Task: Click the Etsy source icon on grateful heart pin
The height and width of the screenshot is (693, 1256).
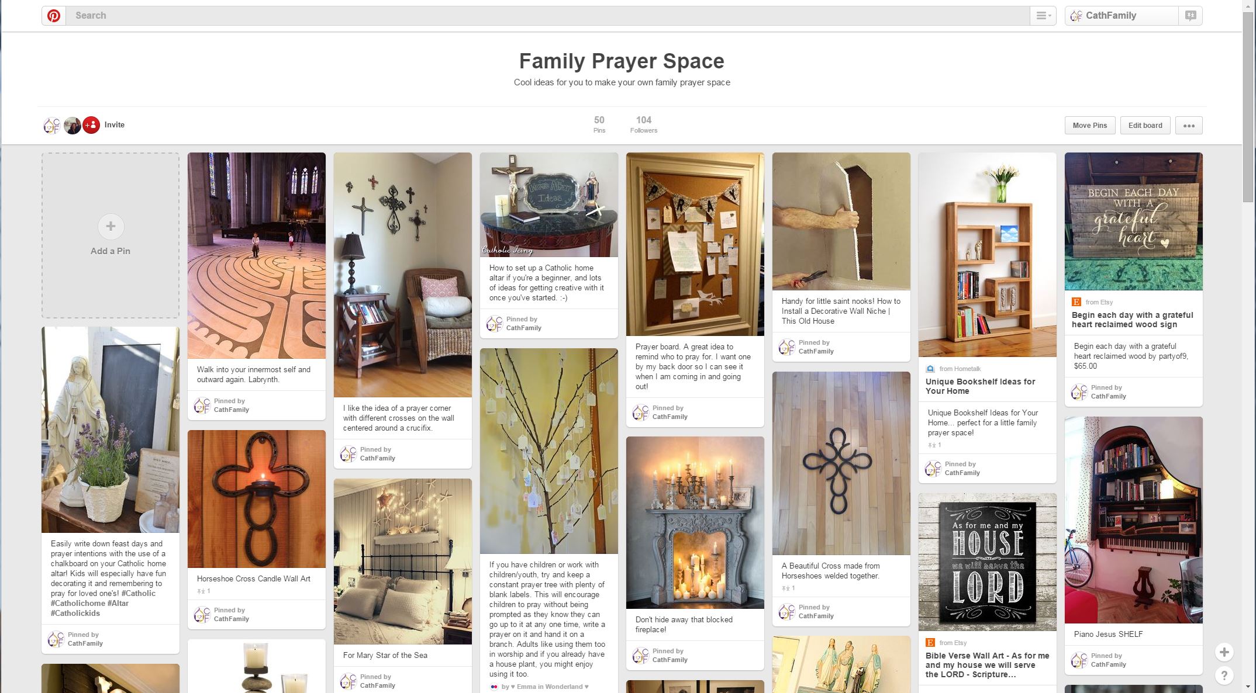Action: point(1076,302)
